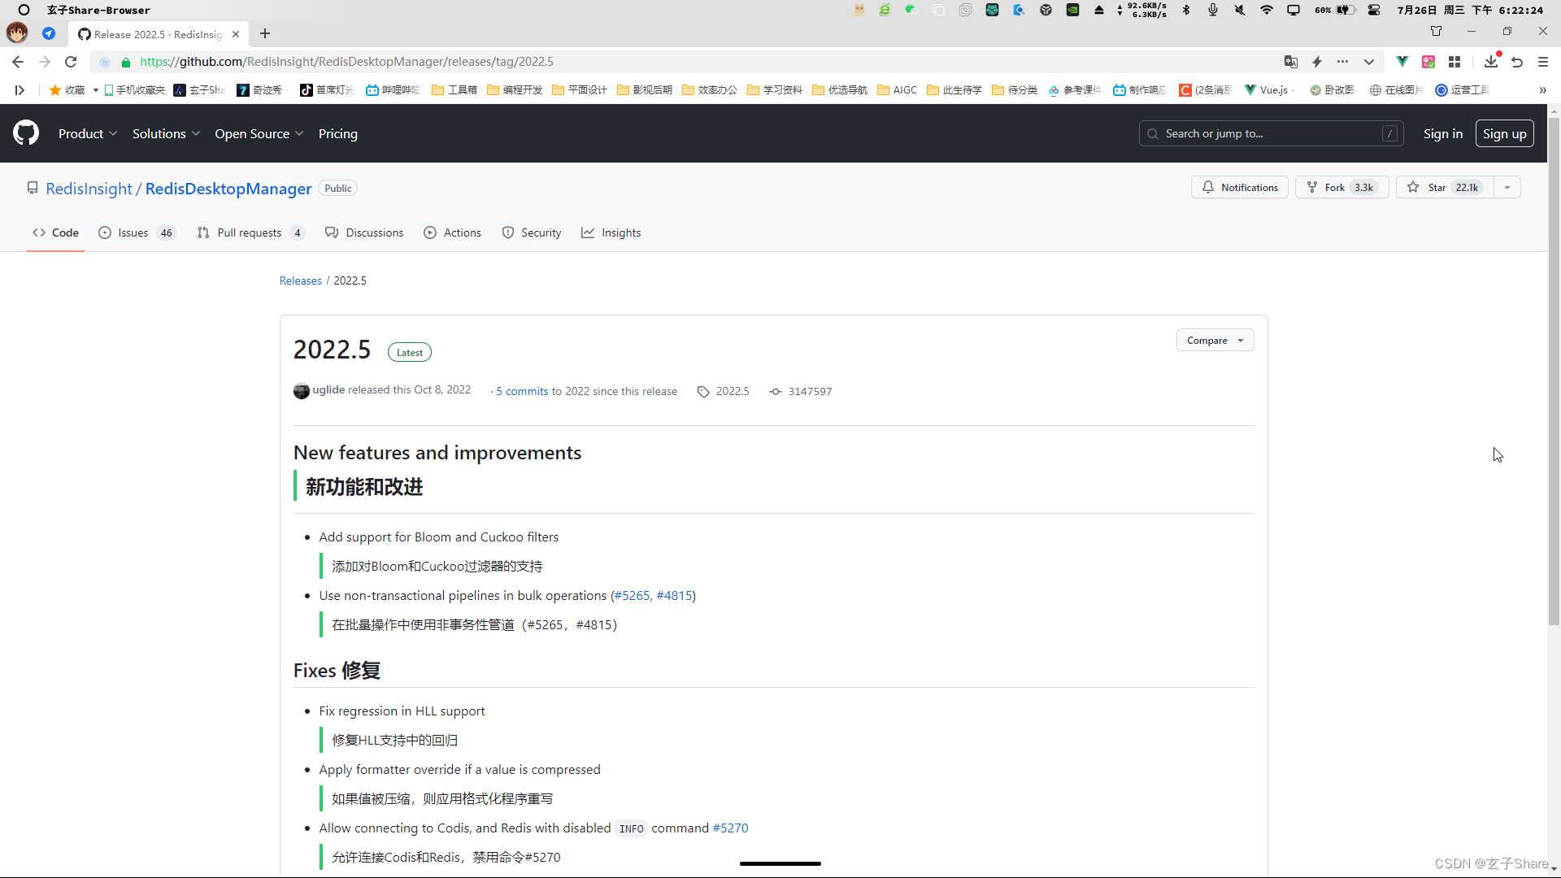Click the green V extension icon
Screen dimensions: 1561x878
1402,62
